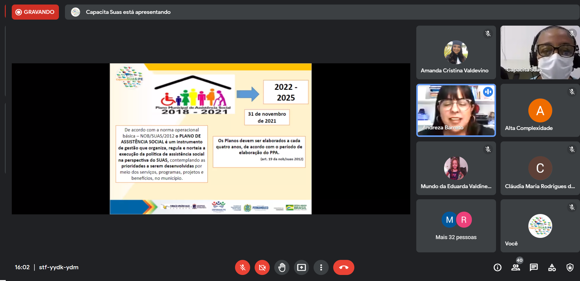Leave the call with red hang-up button
580x281 pixels.
[343, 267]
